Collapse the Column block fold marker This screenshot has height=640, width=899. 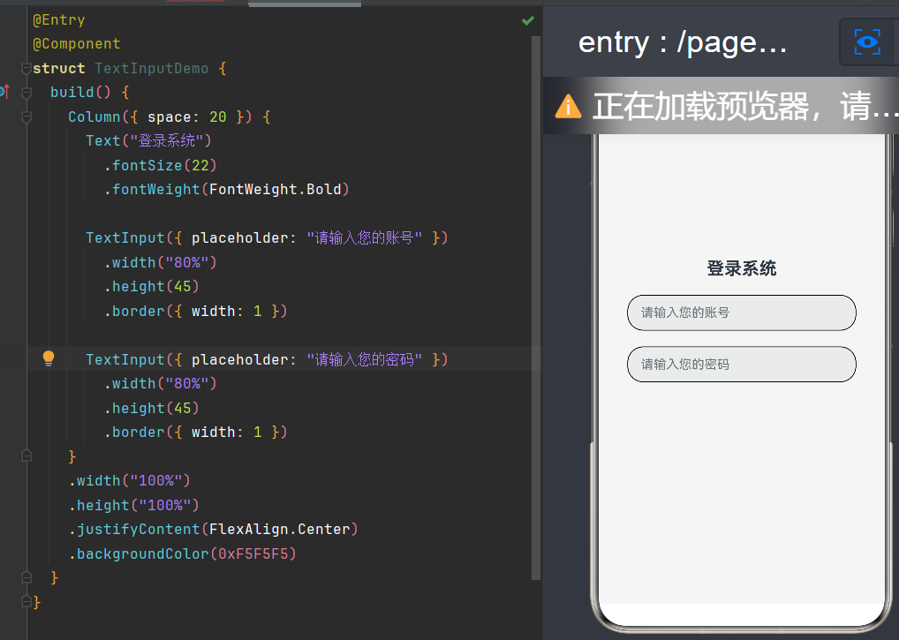(26, 117)
